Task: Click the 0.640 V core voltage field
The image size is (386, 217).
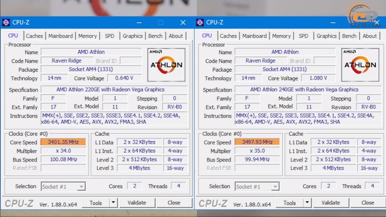Action: click(124, 78)
